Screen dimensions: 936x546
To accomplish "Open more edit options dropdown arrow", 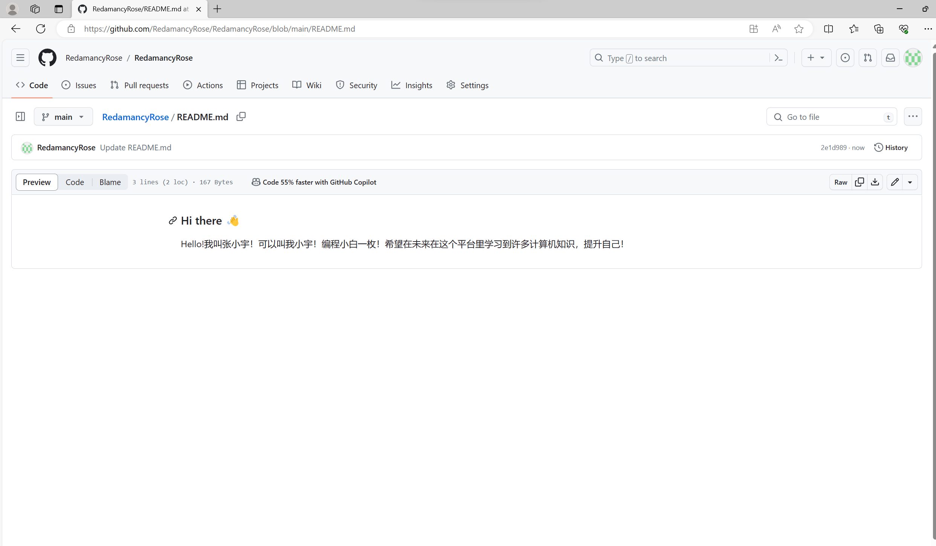I will tap(910, 182).
